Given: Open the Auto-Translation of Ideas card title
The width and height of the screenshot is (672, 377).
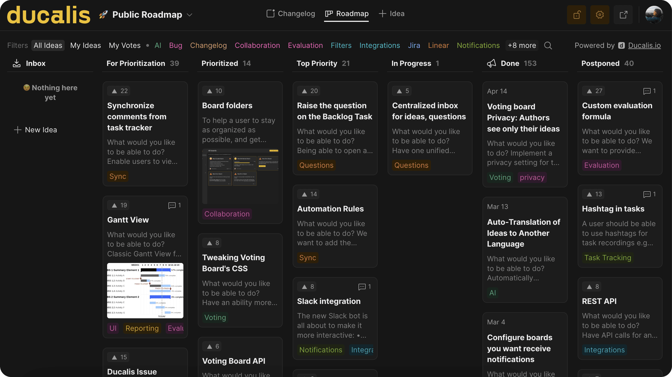Looking at the screenshot, I should click(x=524, y=233).
